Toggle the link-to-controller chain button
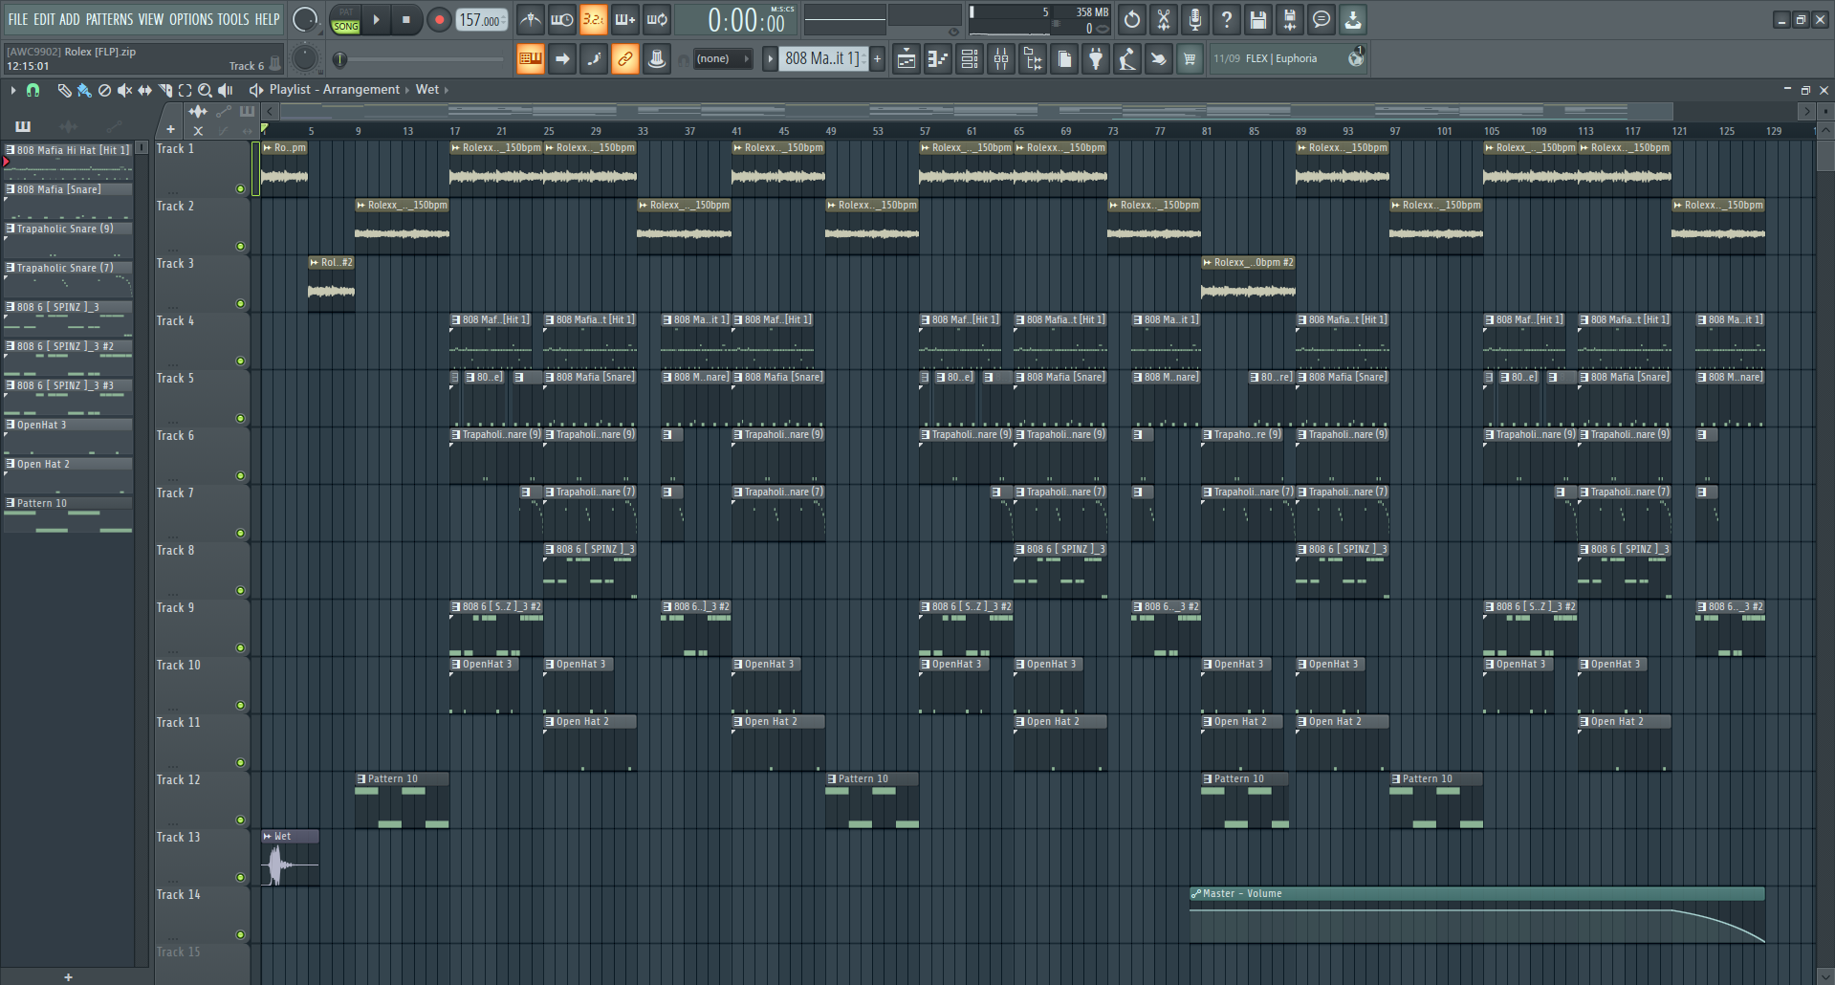The width and height of the screenshot is (1835, 985). tap(624, 59)
